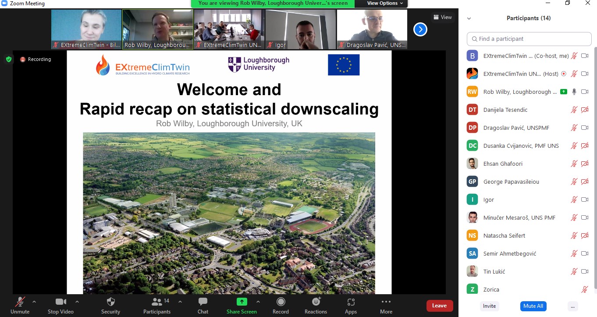Click the red Leave button

coord(439,306)
